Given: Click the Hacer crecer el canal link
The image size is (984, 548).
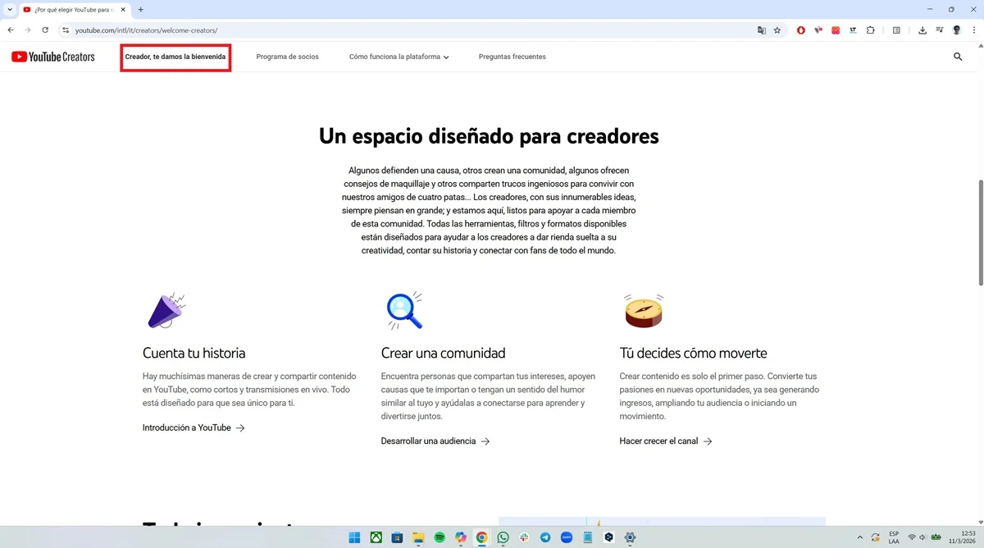Looking at the screenshot, I should coord(659,441).
